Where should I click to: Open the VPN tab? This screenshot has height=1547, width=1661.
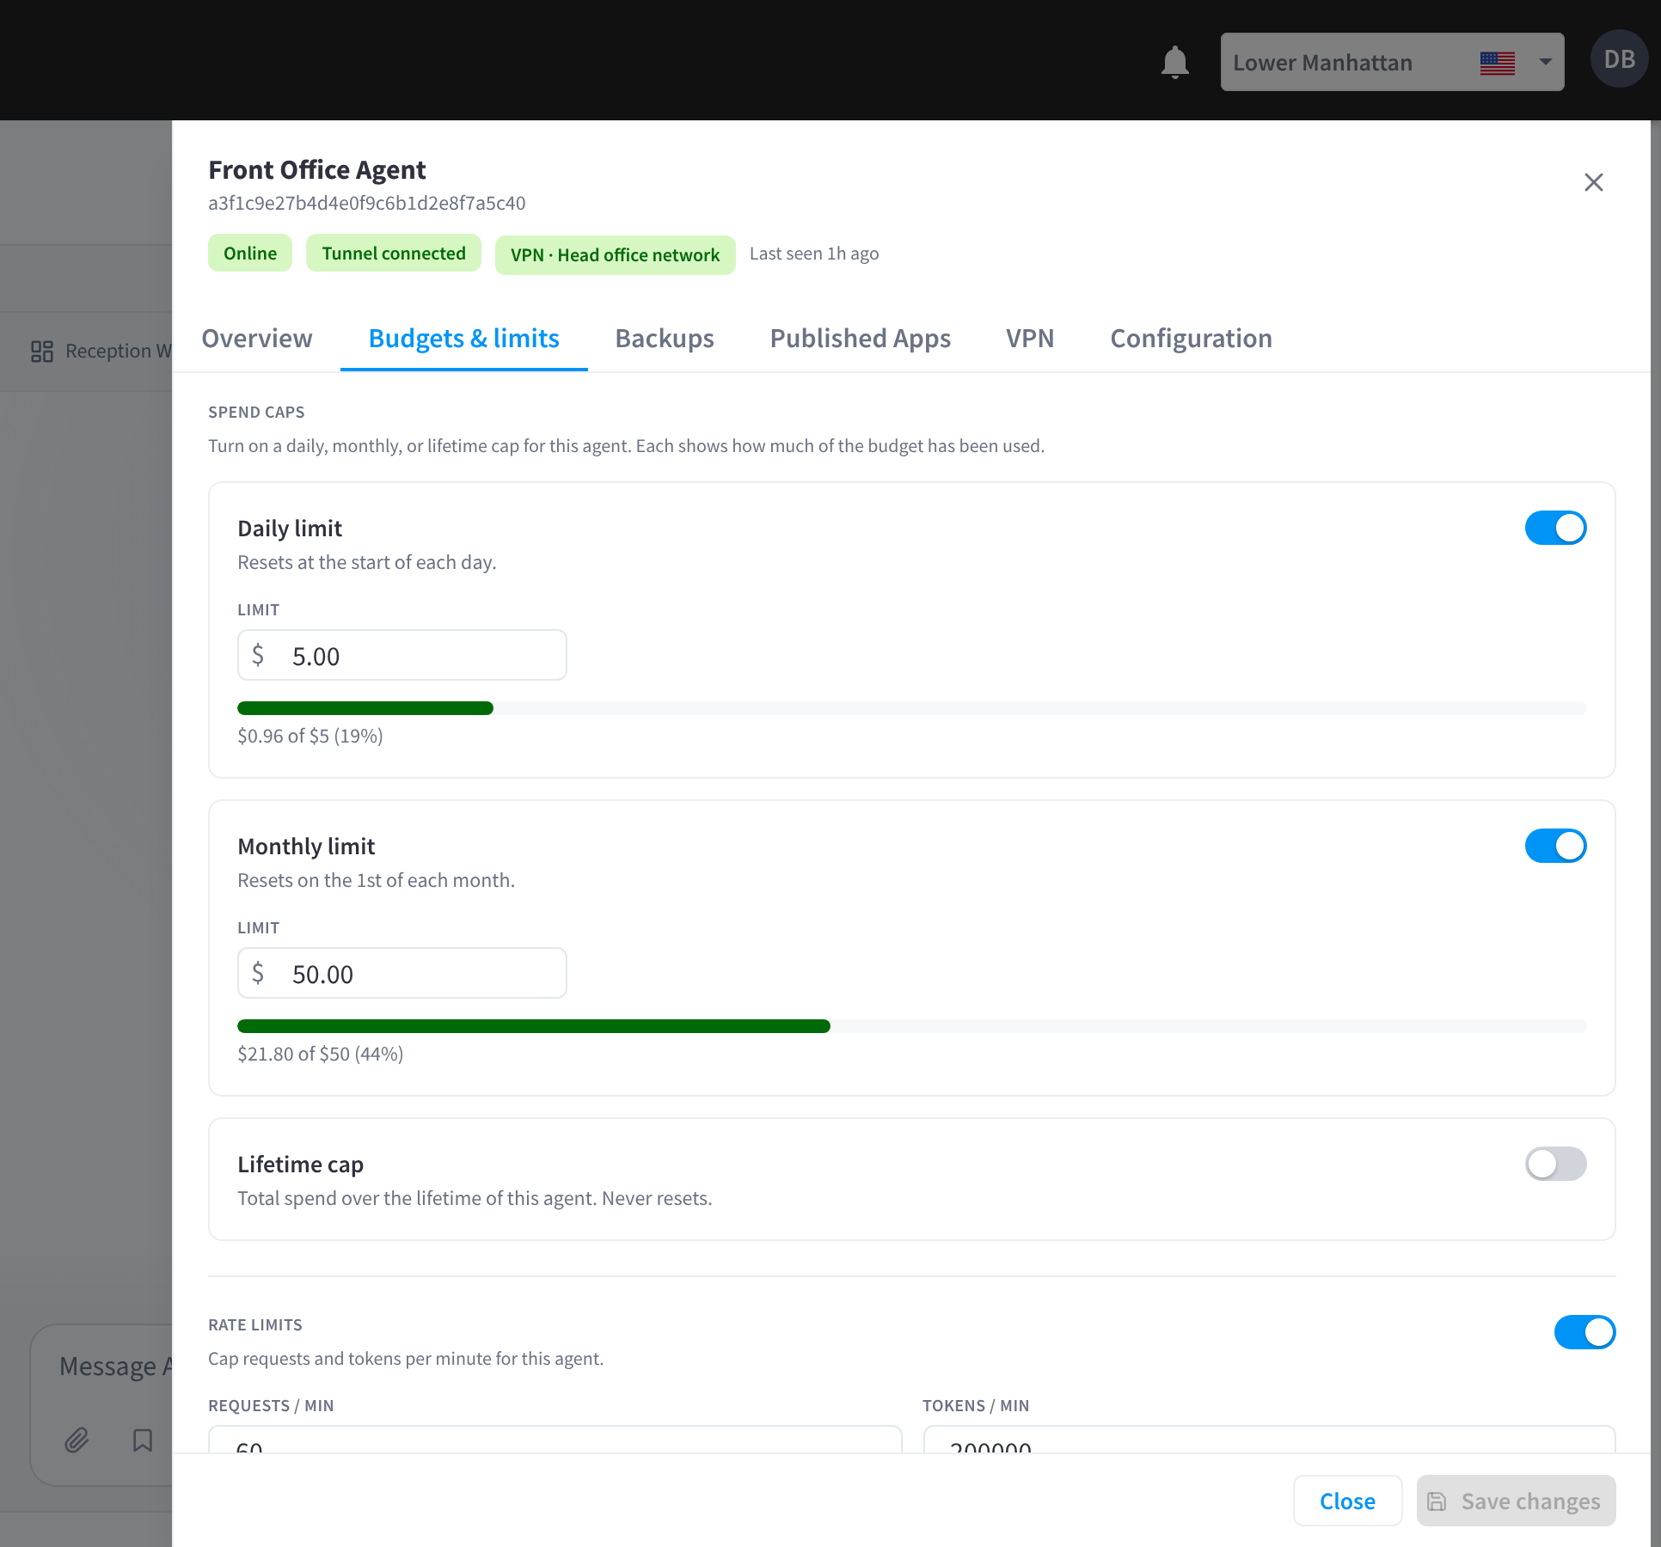pos(1030,339)
